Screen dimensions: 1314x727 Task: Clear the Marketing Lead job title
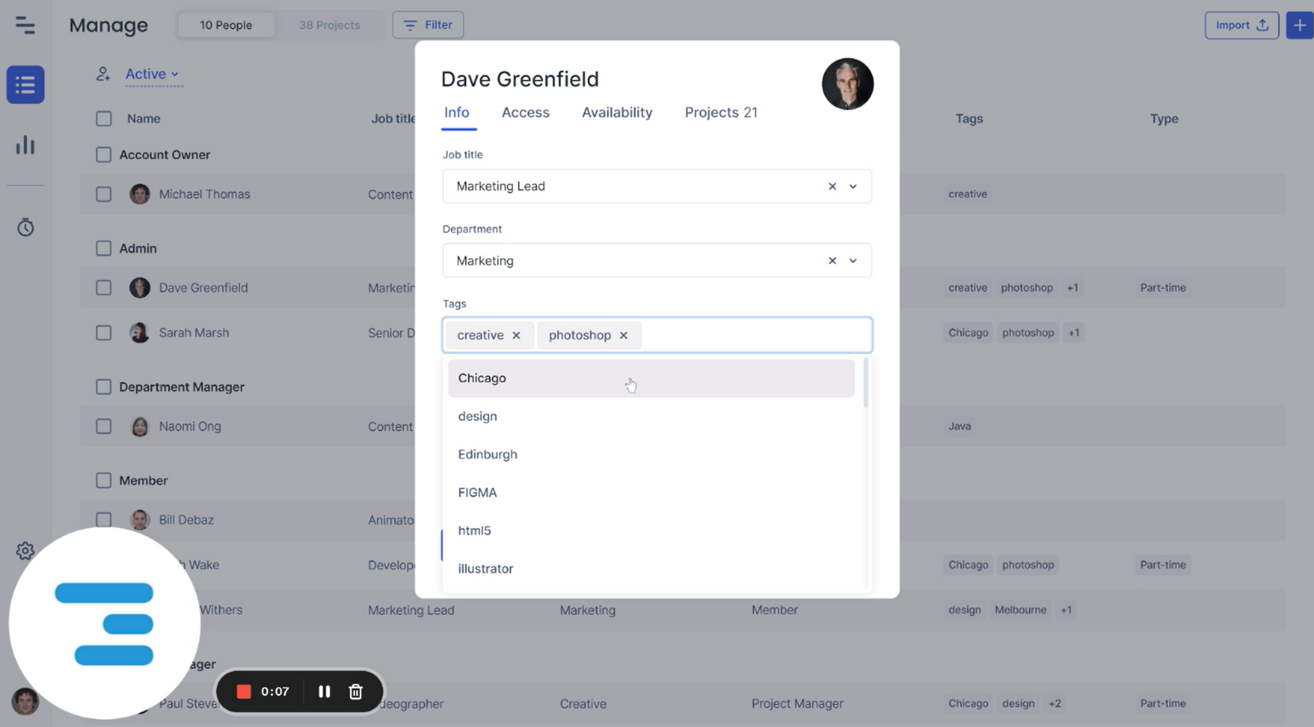pyautogui.click(x=832, y=187)
